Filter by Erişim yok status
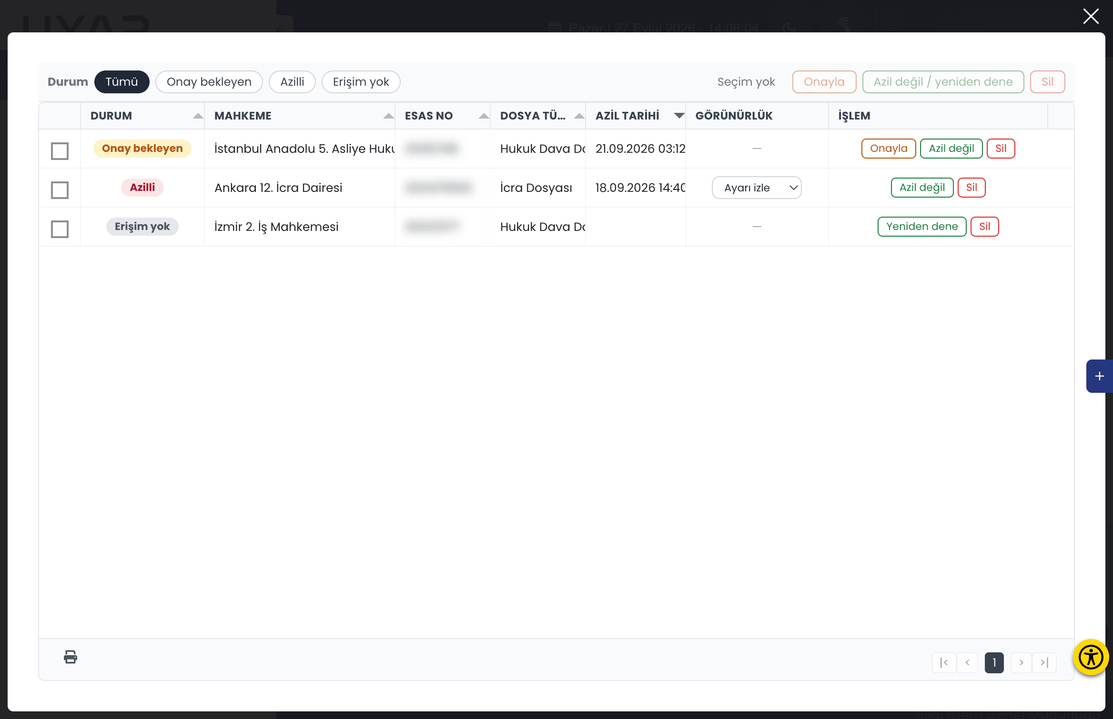Screen dimensions: 1113x719 [x=361, y=82]
